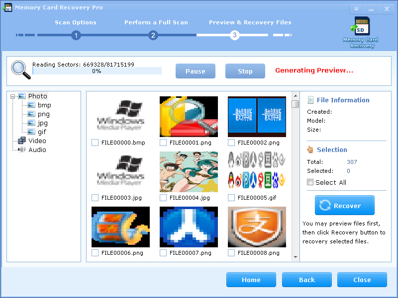Click the Recover button
This screenshot has height=298, width=398.
(x=345, y=205)
